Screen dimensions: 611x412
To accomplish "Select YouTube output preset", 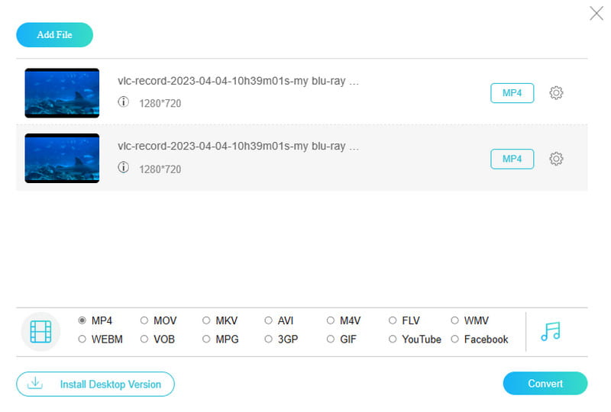I will (x=393, y=340).
